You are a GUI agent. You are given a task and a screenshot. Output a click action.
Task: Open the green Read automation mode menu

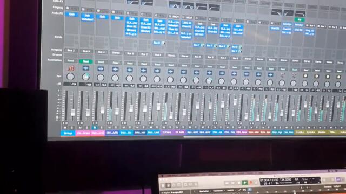point(86,61)
